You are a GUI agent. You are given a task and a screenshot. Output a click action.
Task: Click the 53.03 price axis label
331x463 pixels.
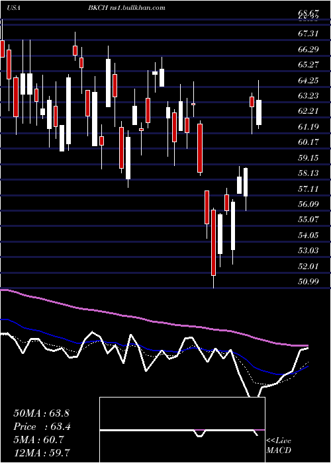click(x=308, y=251)
